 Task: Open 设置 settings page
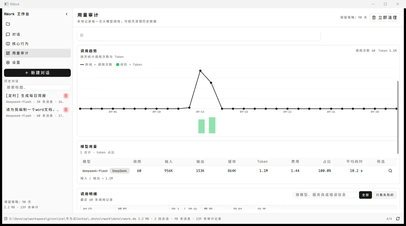37,63
